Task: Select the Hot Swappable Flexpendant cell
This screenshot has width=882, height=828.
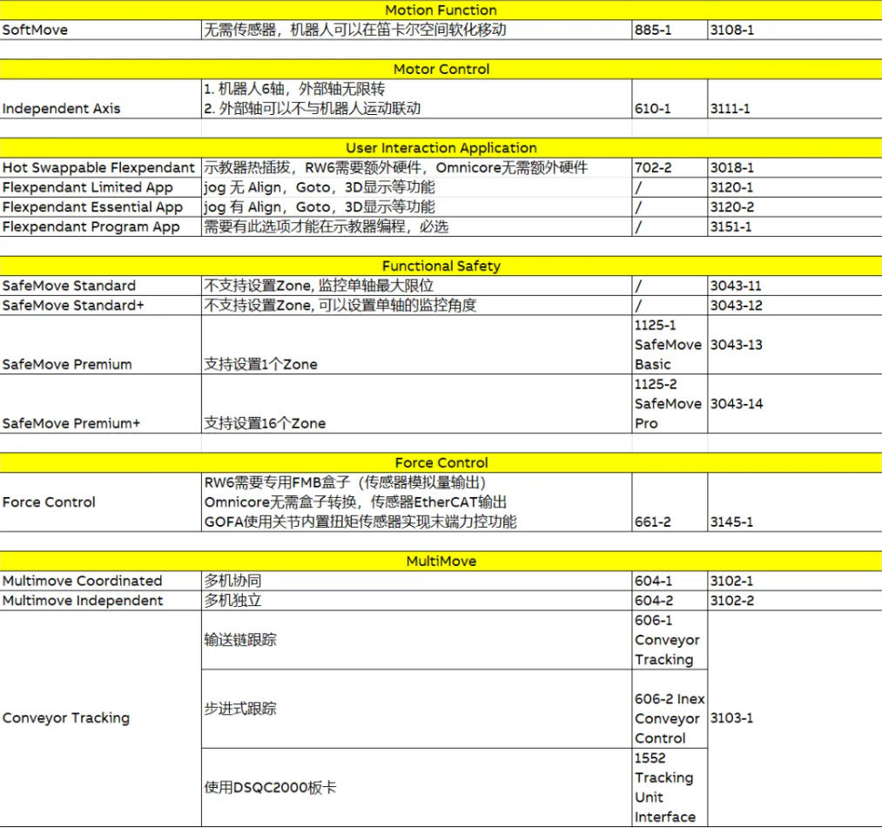Action: tap(100, 167)
